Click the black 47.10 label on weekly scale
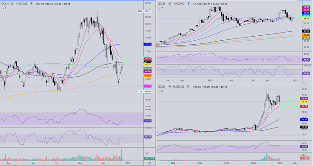 coord(306,31)
